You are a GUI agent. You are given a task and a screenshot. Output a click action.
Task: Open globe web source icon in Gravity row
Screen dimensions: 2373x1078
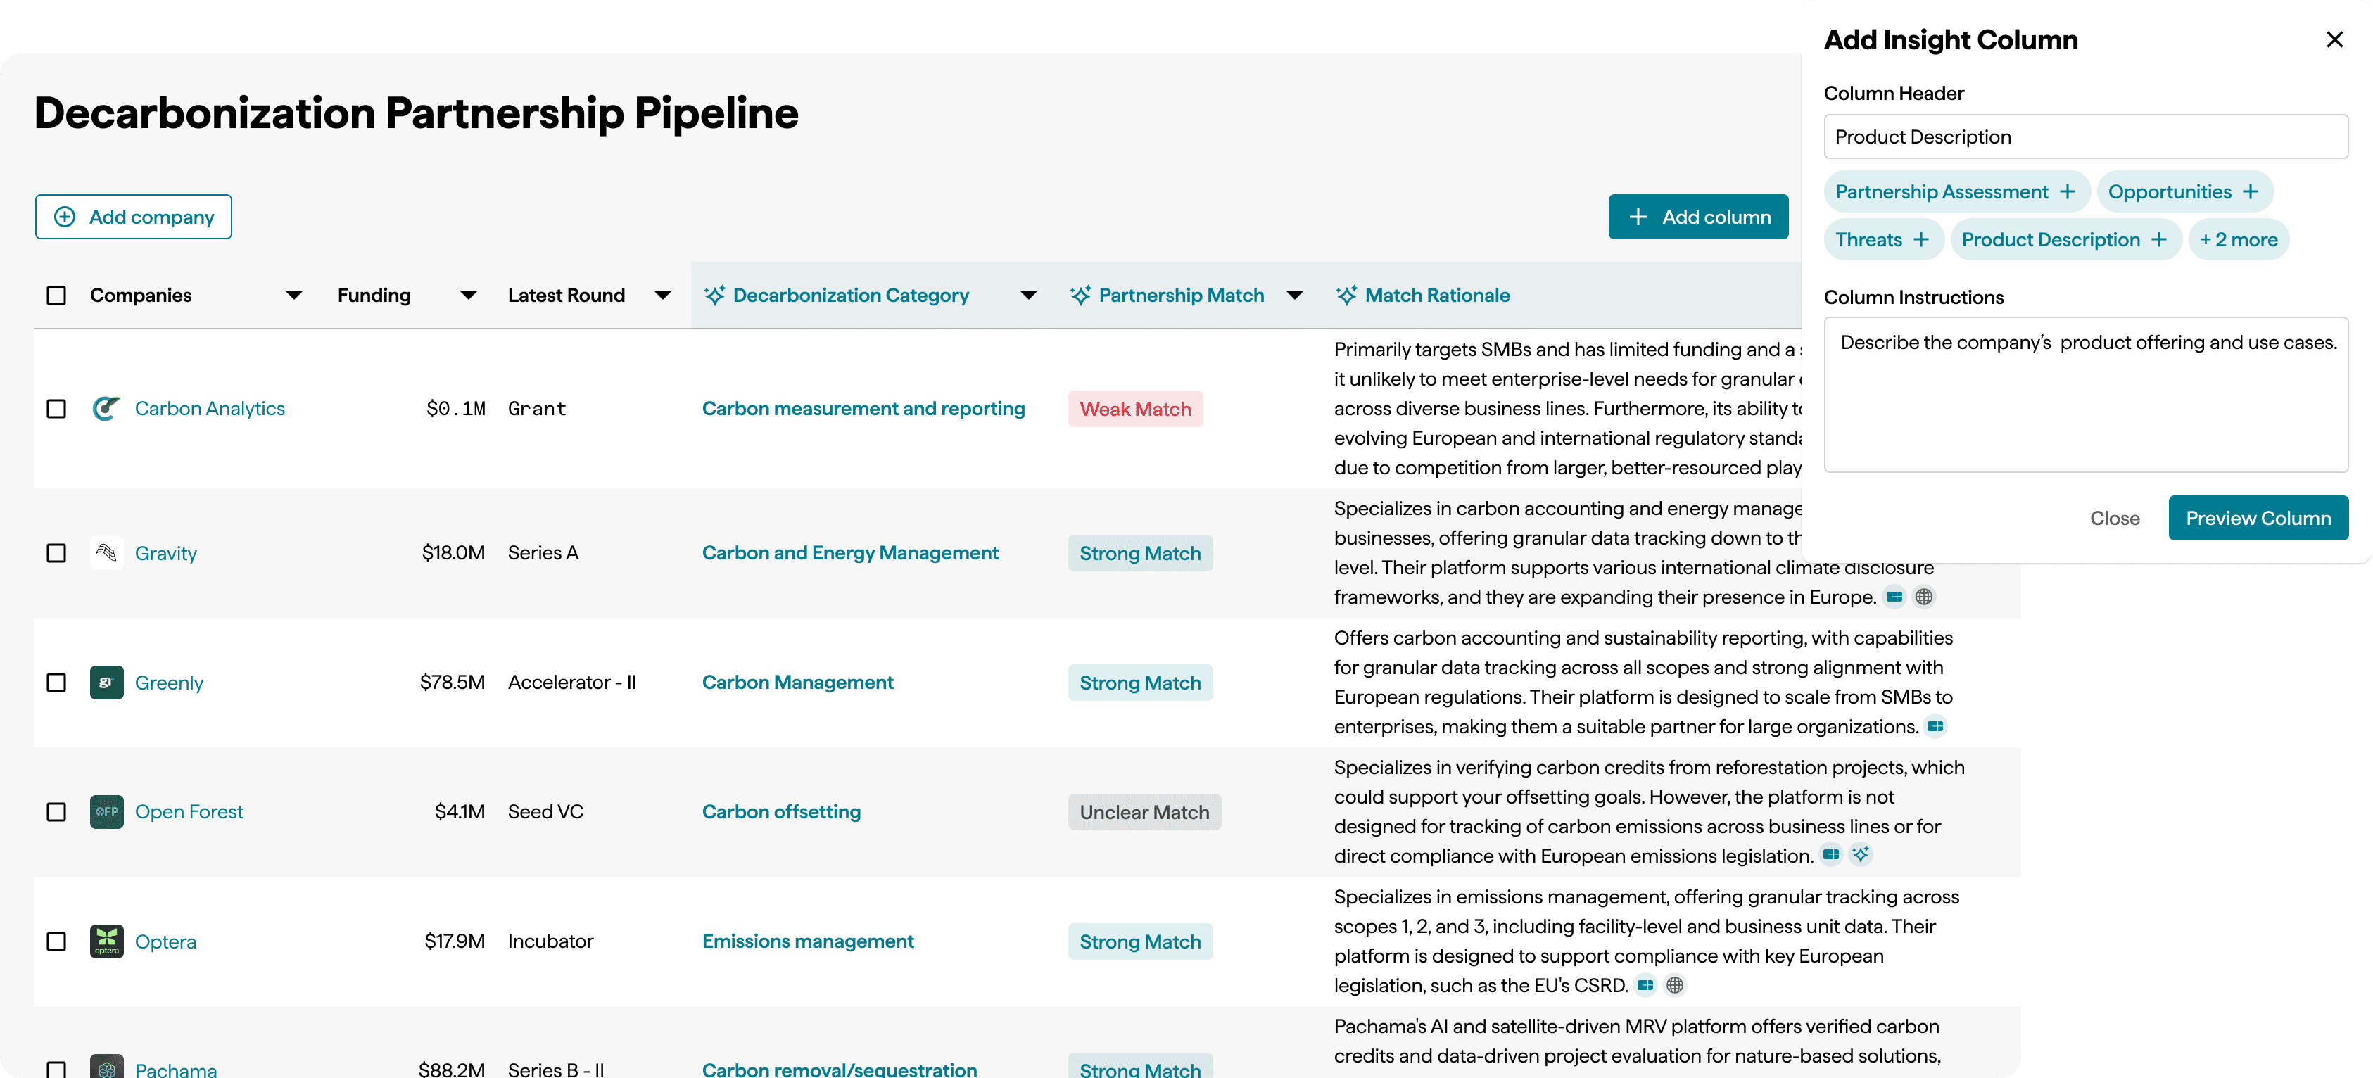click(1923, 597)
